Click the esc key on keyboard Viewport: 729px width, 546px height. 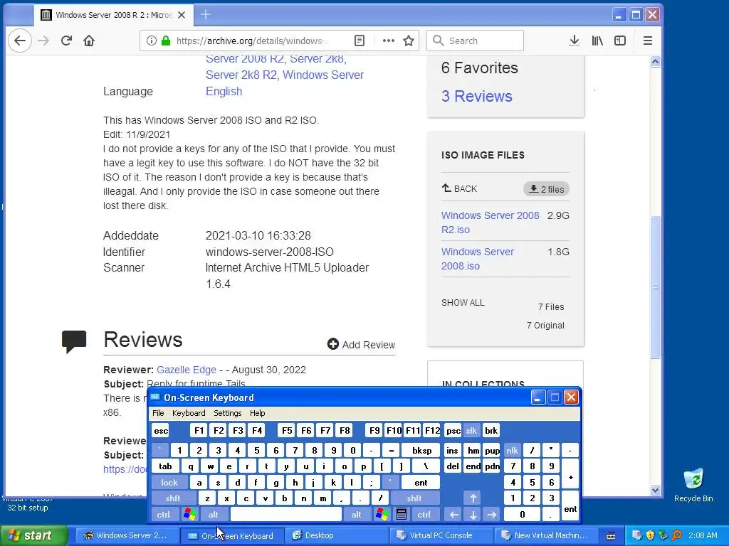tap(161, 430)
